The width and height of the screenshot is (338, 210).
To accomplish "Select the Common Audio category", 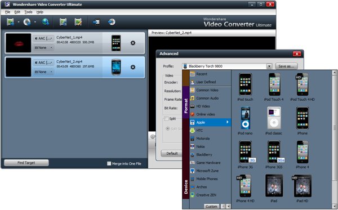I will point(210,98).
